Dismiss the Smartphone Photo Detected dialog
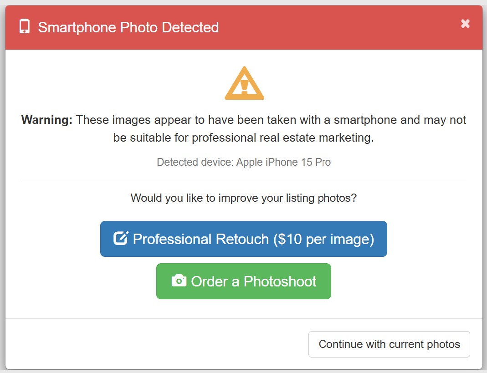This screenshot has width=487, height=373. [465, 24]
